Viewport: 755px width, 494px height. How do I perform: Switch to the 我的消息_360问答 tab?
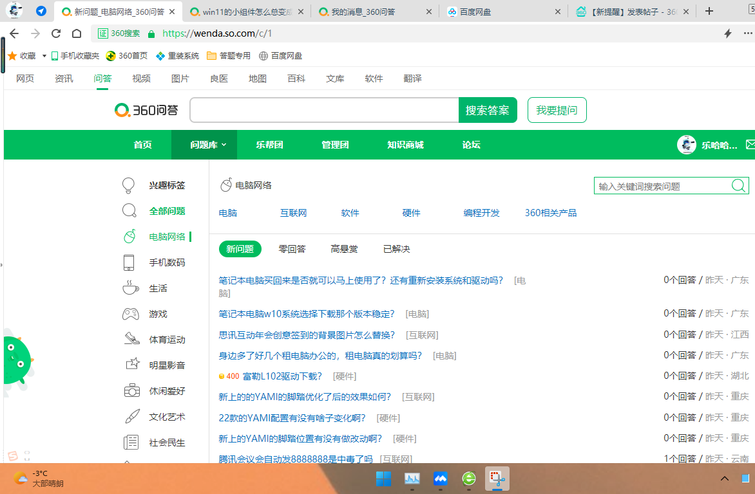[375, 12]
